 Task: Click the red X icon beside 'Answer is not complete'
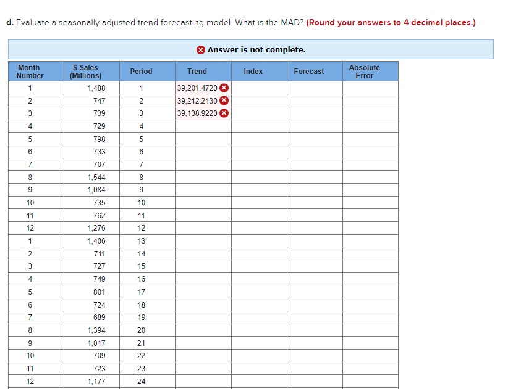click(x=201, y=50)
